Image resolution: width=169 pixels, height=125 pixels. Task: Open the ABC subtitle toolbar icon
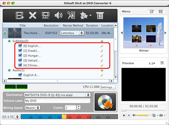point(46,16)
